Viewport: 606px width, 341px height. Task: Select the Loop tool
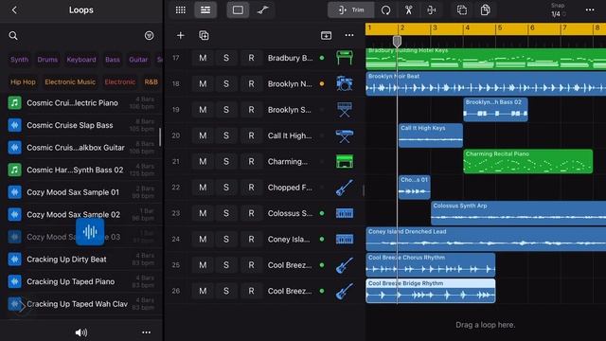[x=385, y=10]
